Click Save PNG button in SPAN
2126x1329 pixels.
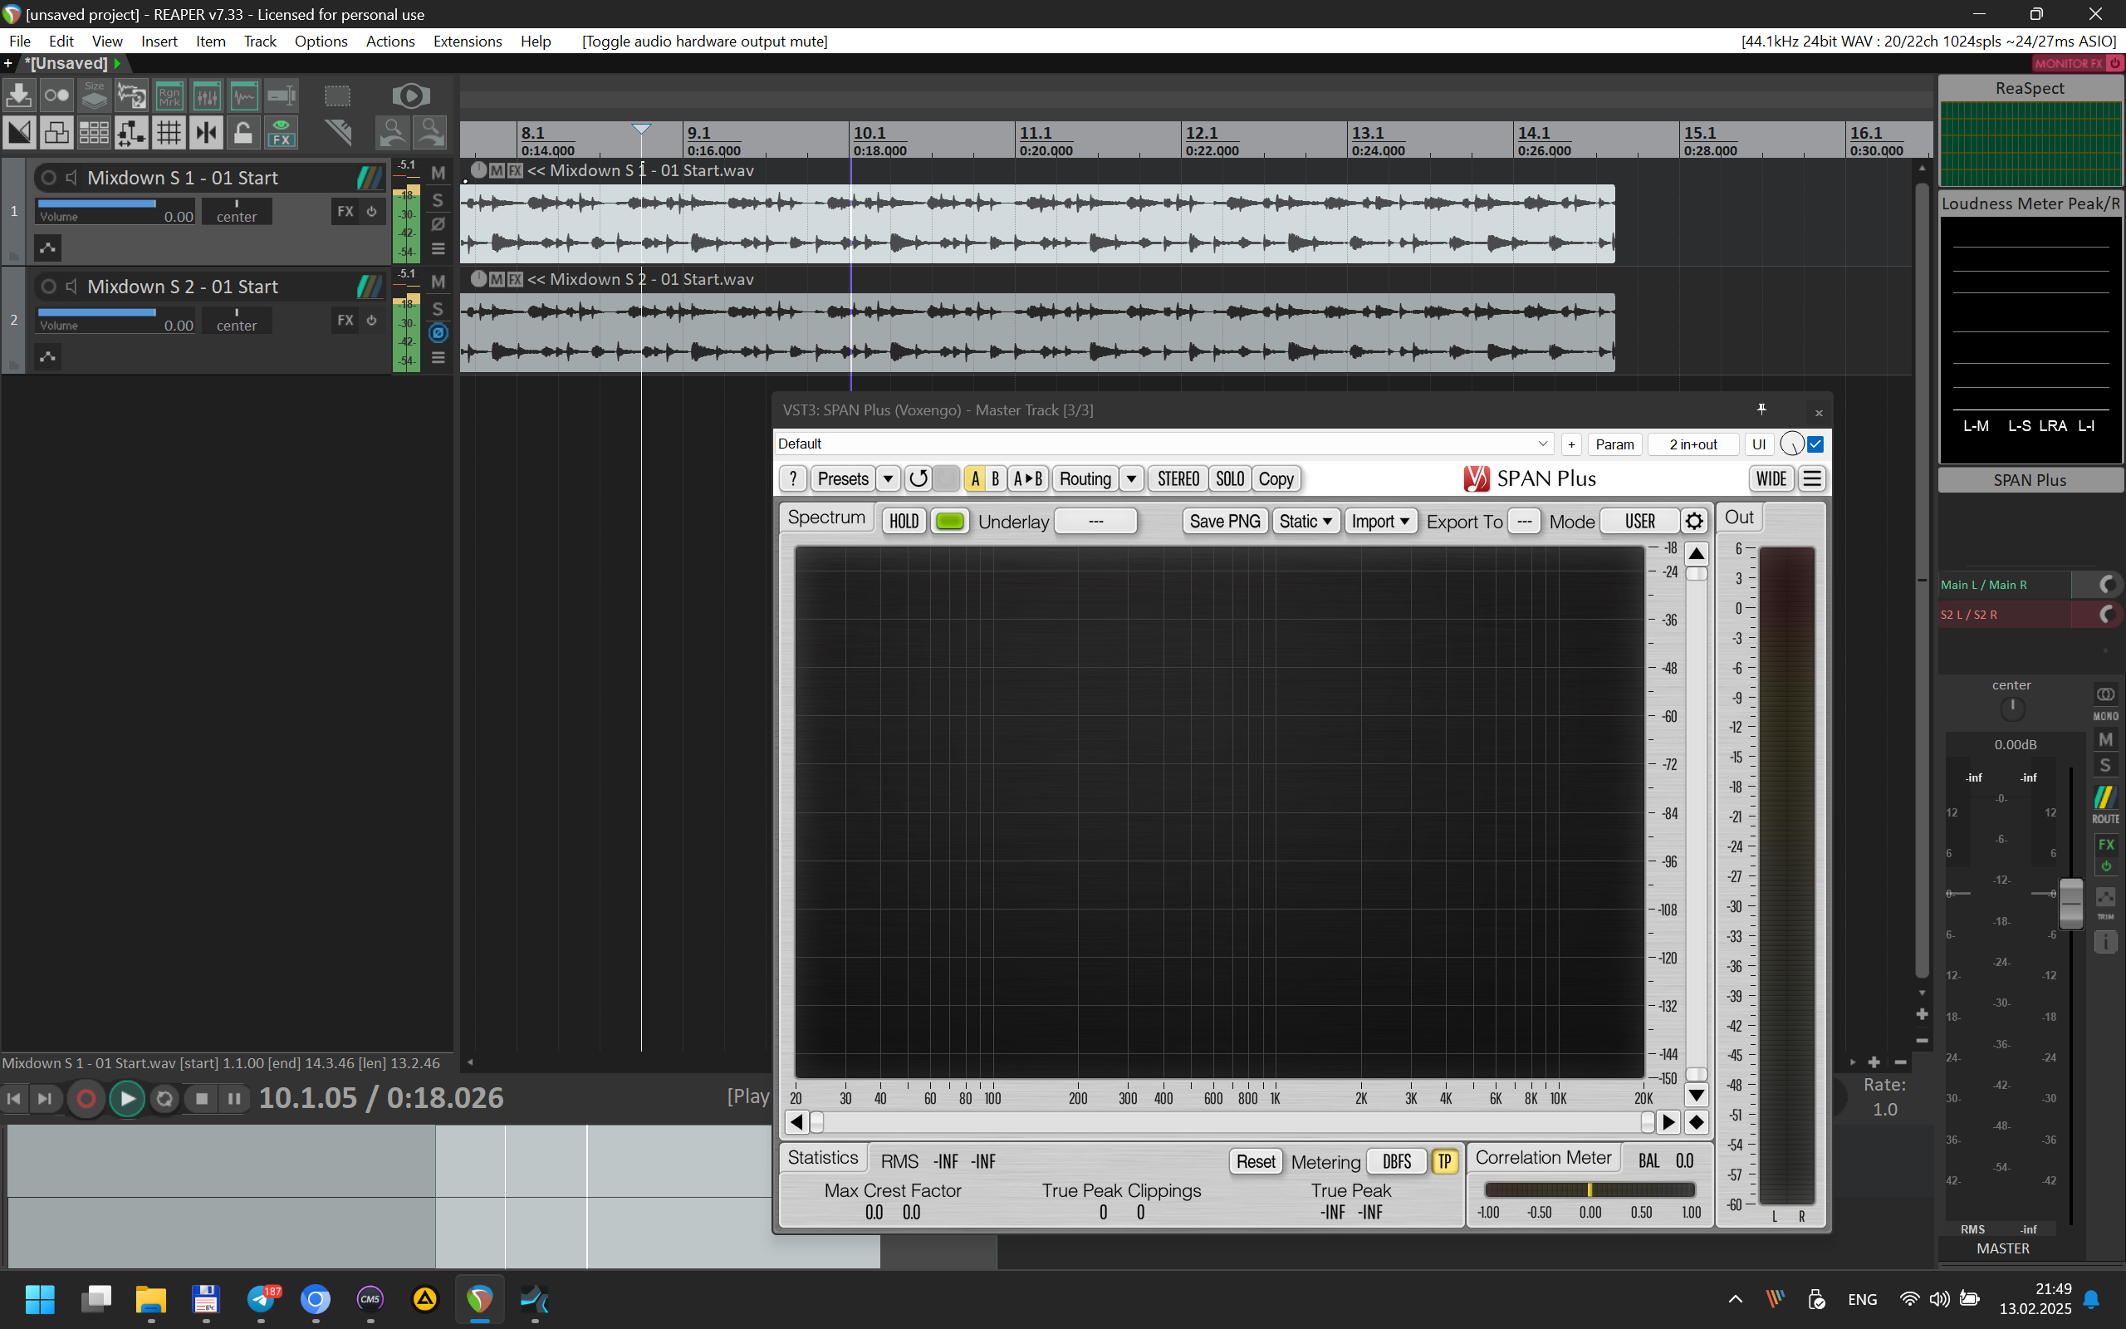1225,522
